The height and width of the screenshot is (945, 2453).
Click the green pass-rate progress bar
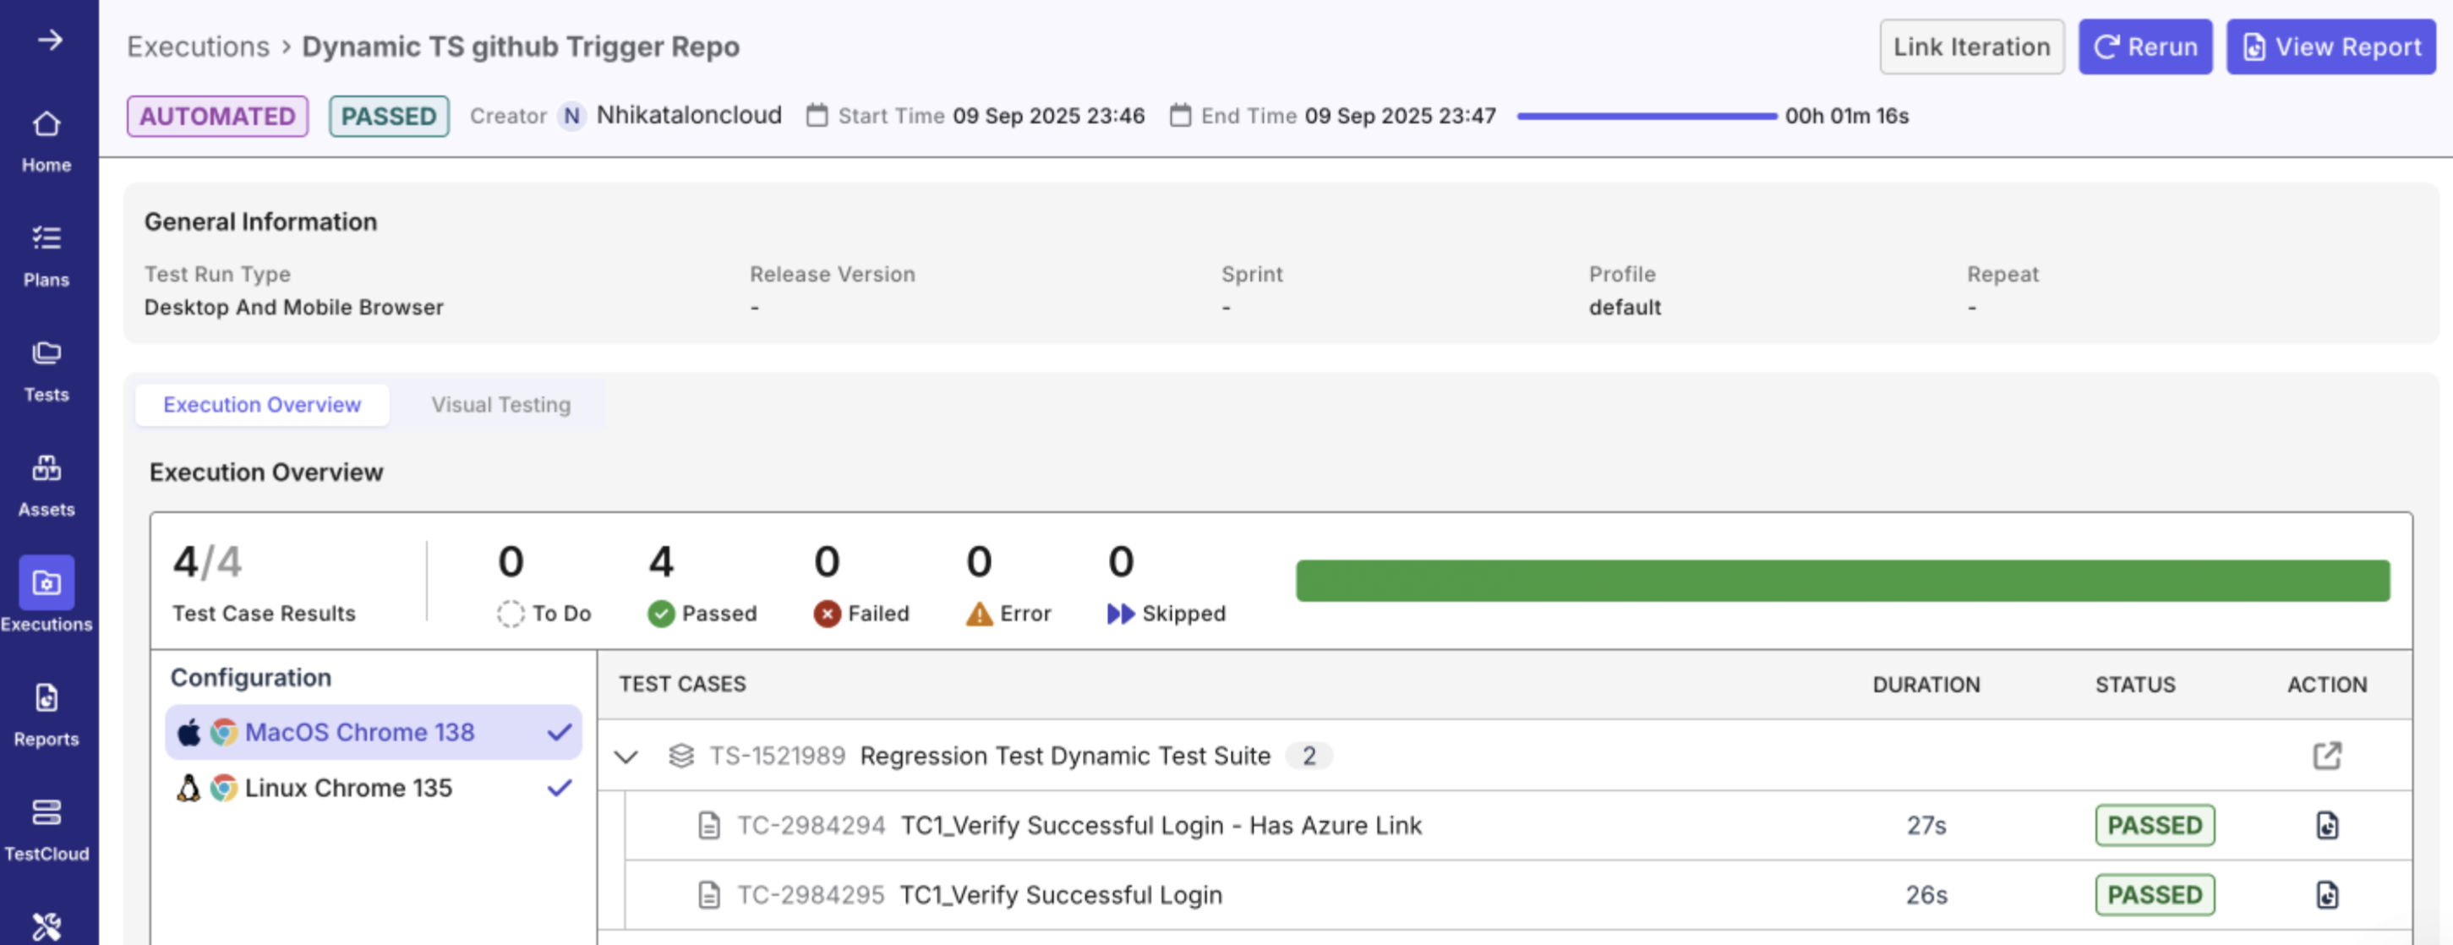point(1842,580)
